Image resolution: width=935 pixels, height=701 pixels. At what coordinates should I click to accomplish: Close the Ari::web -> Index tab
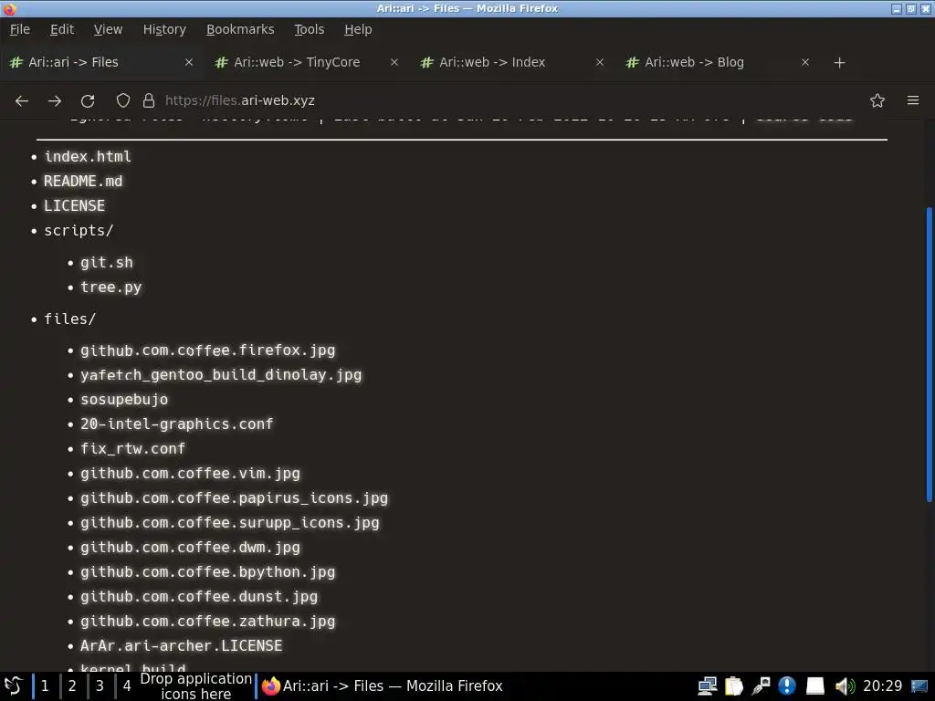click(600, 62)
